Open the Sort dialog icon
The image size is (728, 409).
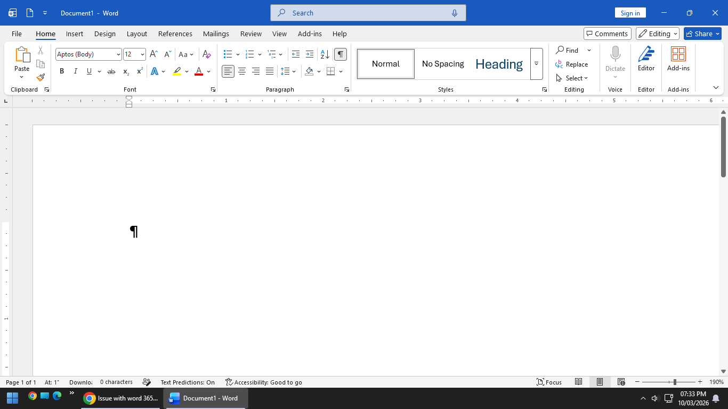(x=325, y=54)
